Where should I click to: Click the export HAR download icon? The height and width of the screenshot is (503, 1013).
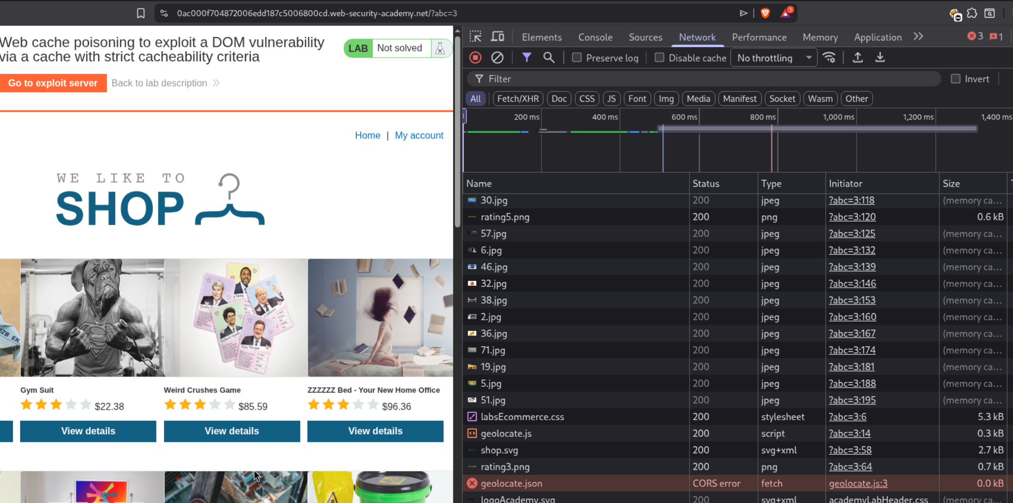point(880,58)
